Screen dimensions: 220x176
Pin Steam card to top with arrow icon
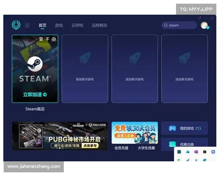coord(47,39)
